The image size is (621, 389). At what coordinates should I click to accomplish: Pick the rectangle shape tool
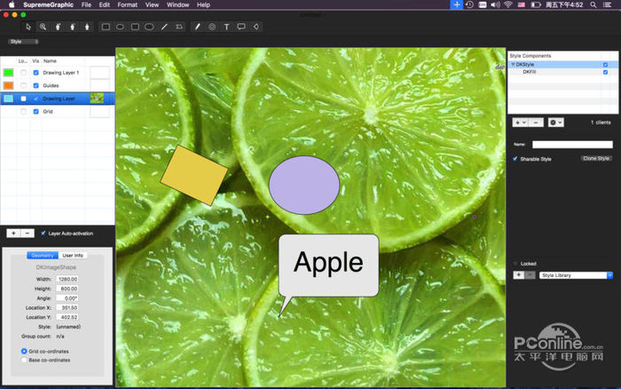(106, 27)
